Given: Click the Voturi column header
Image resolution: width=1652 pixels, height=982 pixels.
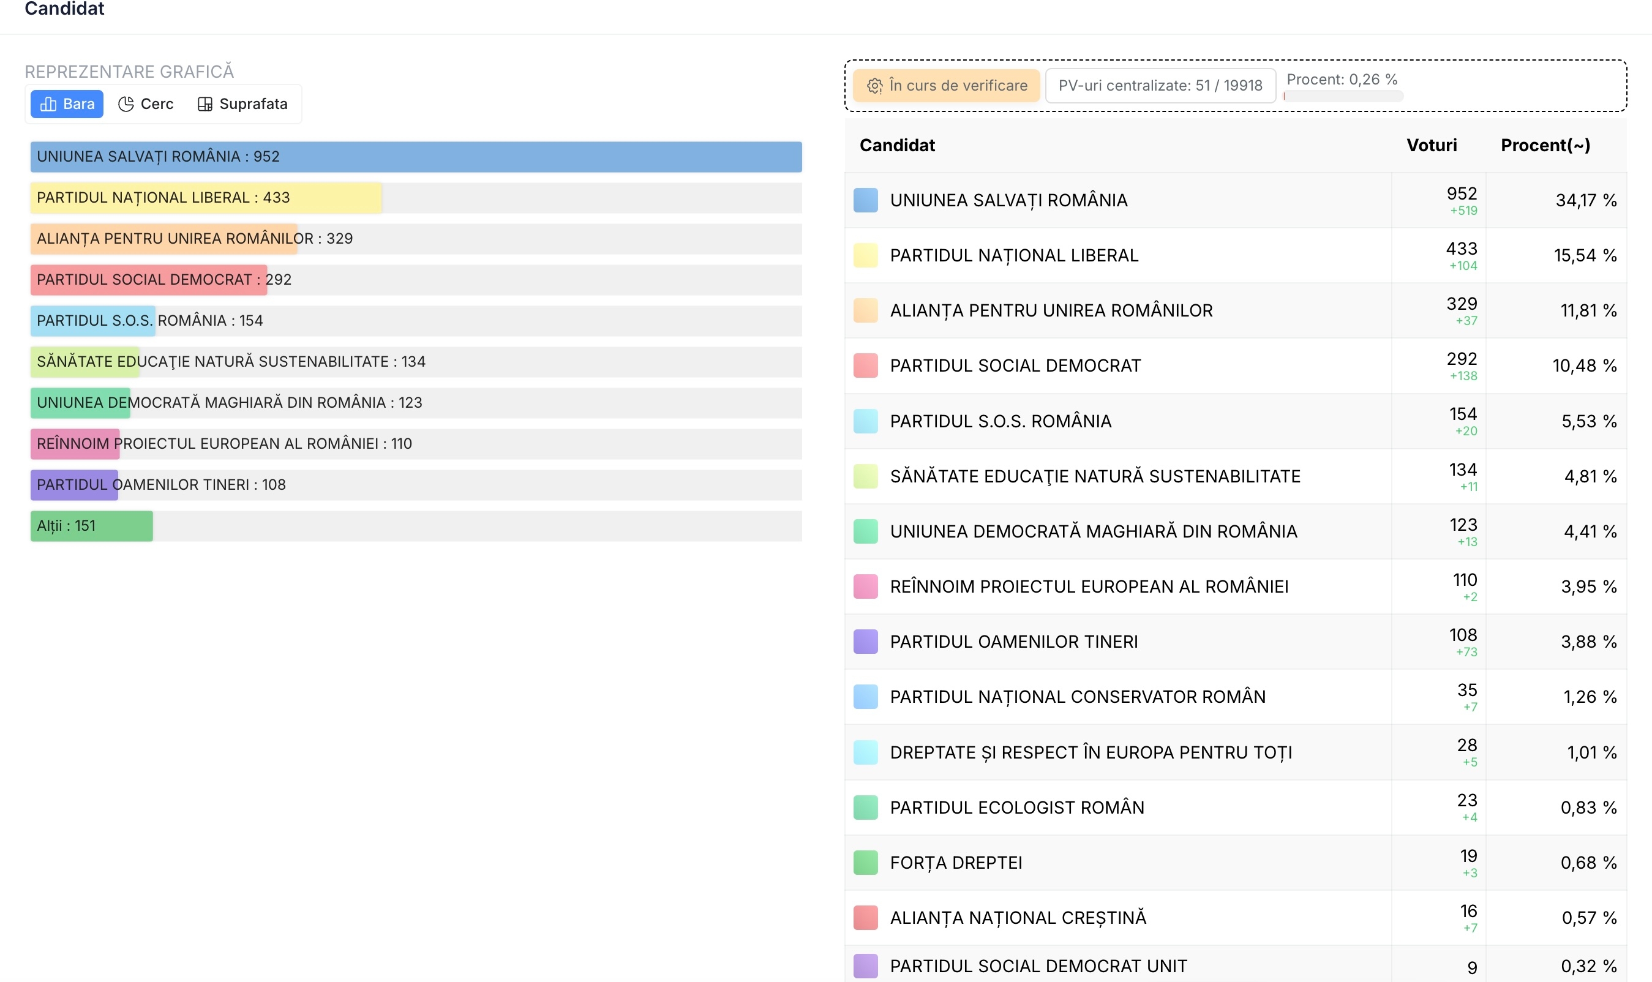Looking at the screenshot, I should point(1432,146).
